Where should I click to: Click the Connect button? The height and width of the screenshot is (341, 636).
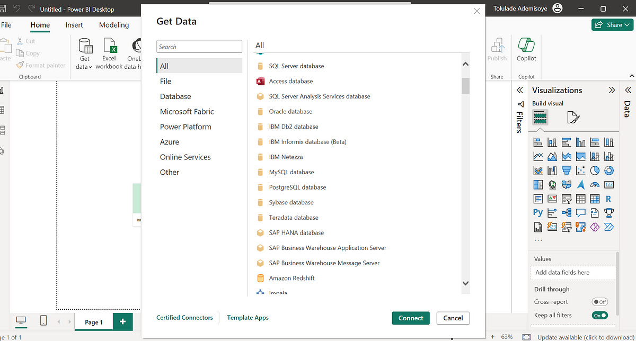pyautogui.click(x=411, y=318)
